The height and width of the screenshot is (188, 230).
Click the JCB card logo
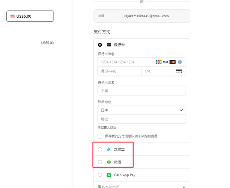pos(158,62)
